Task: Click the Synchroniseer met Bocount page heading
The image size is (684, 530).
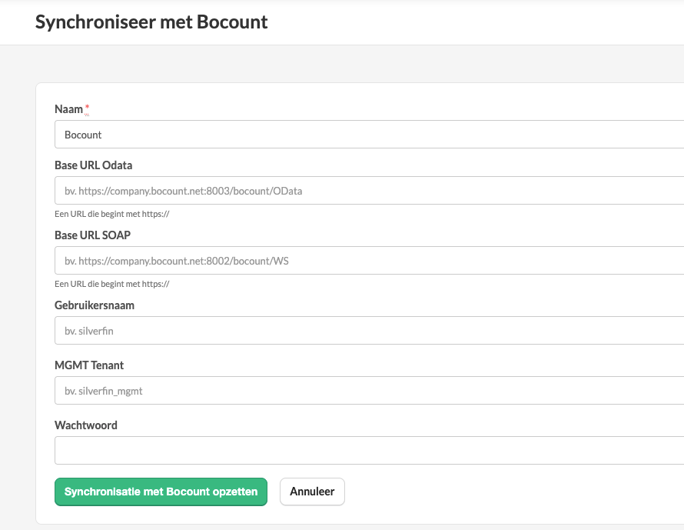Action: (151, 22)
